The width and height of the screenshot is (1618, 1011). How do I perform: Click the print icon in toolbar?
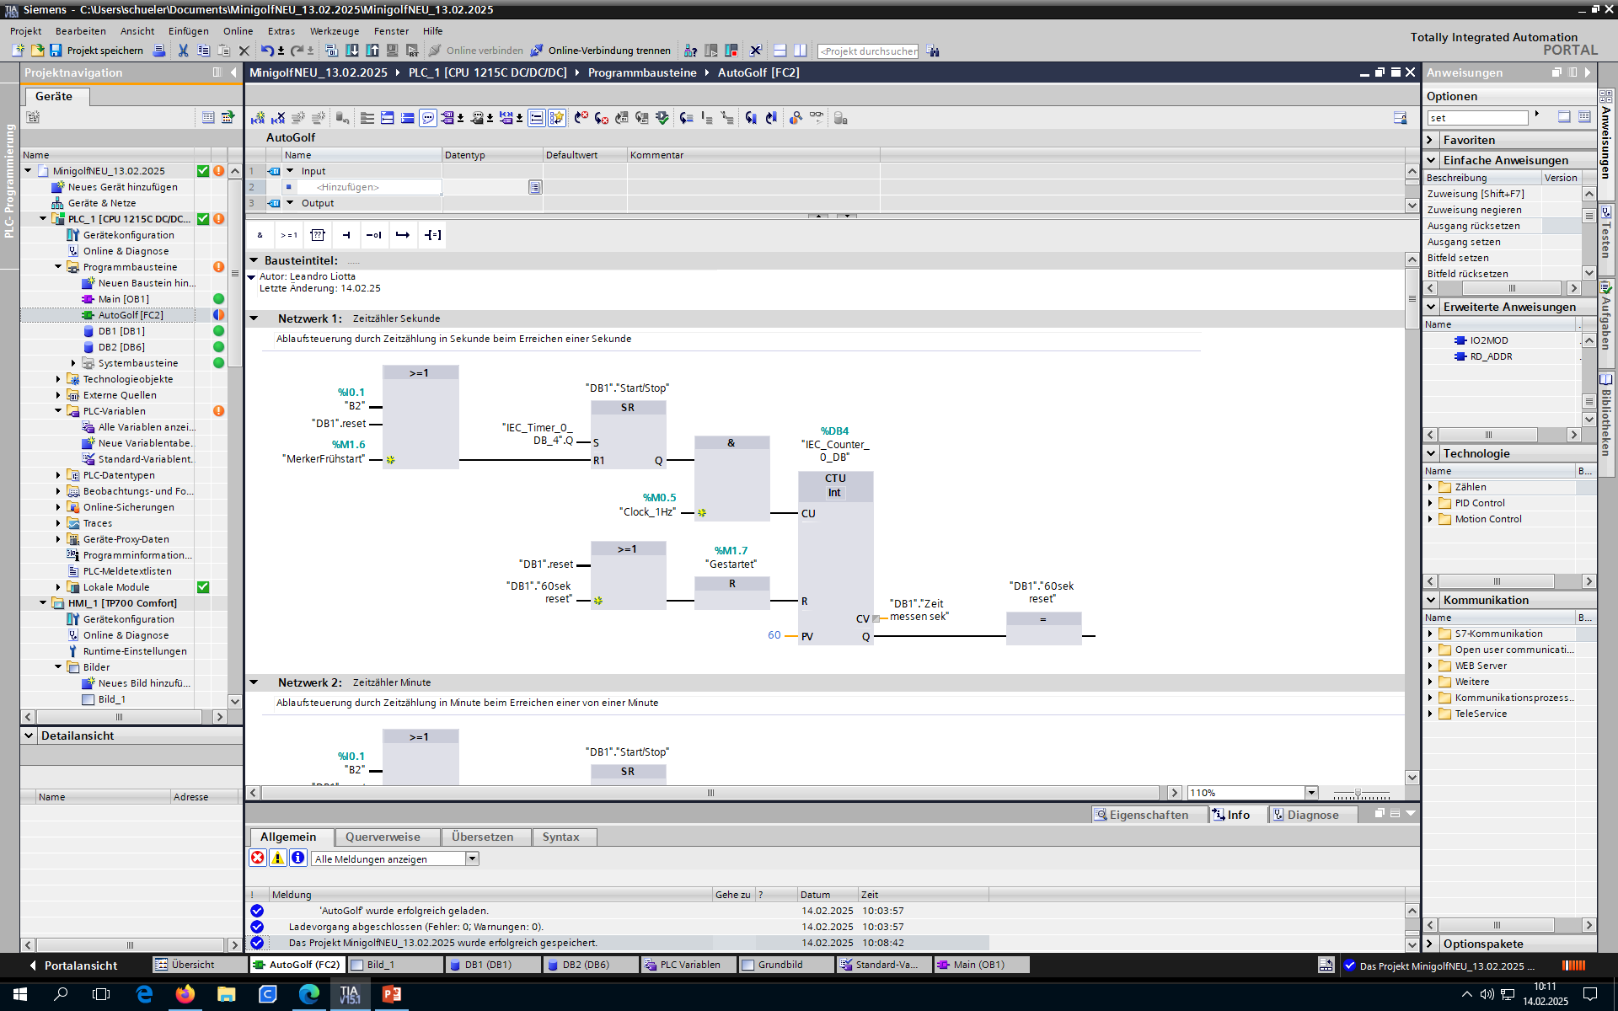point(158,51)
